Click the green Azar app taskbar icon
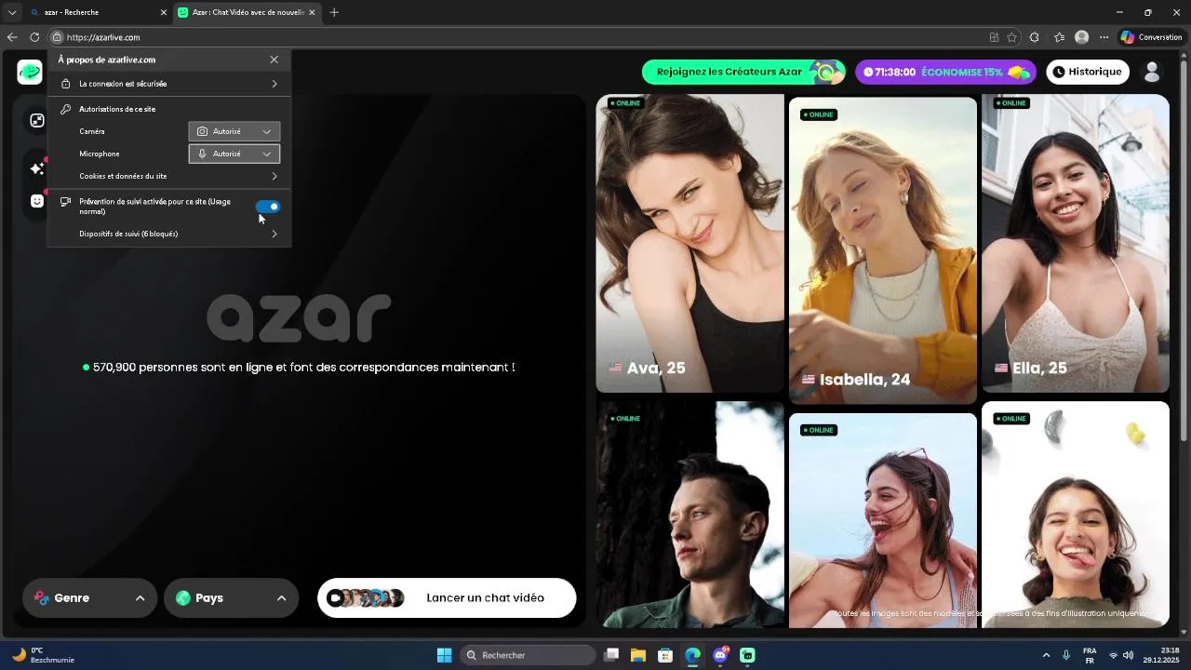The height and width of the screenshot is (670, 1191). pos(747,655)
